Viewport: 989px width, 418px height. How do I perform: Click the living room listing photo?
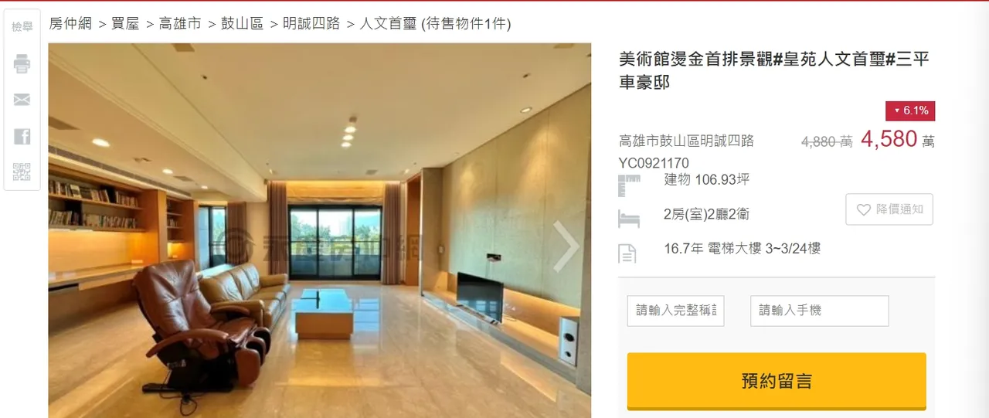click(x=319, y=230)
